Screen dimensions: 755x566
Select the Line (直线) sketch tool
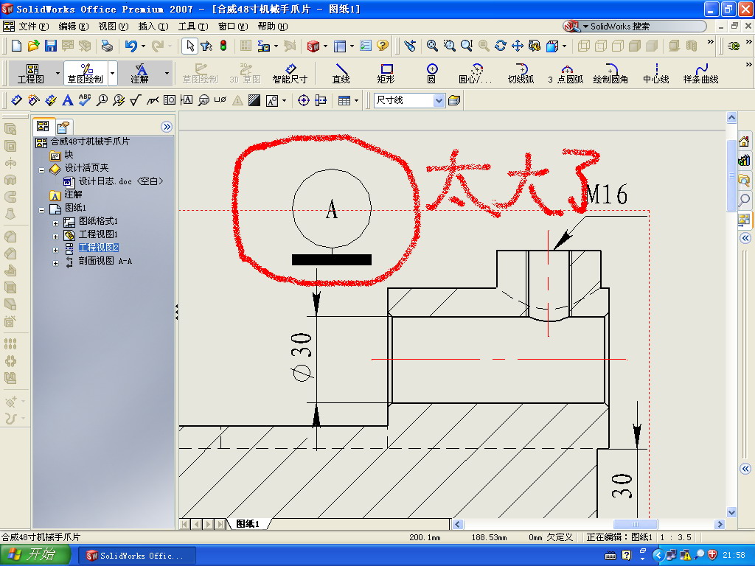coord(341,73)
